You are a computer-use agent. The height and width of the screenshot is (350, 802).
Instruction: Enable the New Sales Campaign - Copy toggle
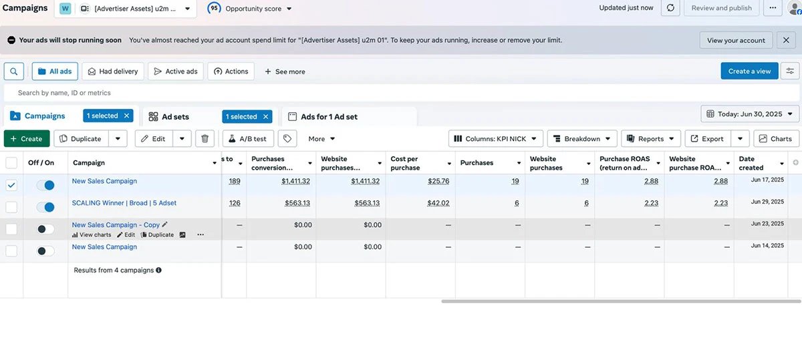(x=45, y=229)
